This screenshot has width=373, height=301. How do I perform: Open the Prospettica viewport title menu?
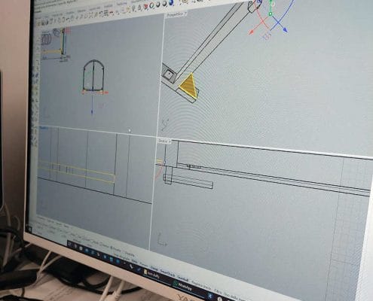[176, 14]
